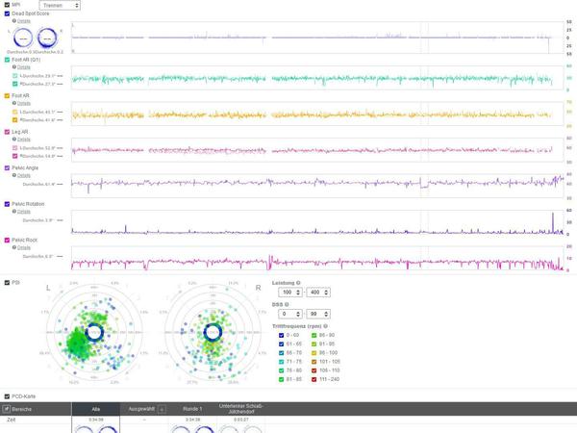Toggle right checkbox under yellow Foot AR
Image resolution: width=577 pixels, height=433 pixels.
click(15, 120)
